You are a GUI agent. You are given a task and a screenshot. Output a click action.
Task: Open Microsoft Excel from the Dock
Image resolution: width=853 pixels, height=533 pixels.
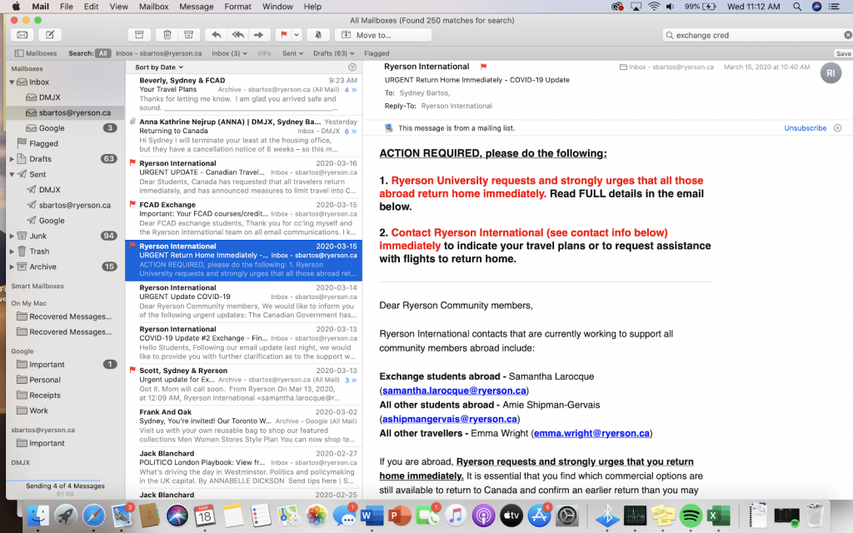coord(719,515)
